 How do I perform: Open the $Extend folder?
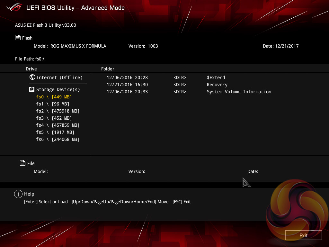216,78
